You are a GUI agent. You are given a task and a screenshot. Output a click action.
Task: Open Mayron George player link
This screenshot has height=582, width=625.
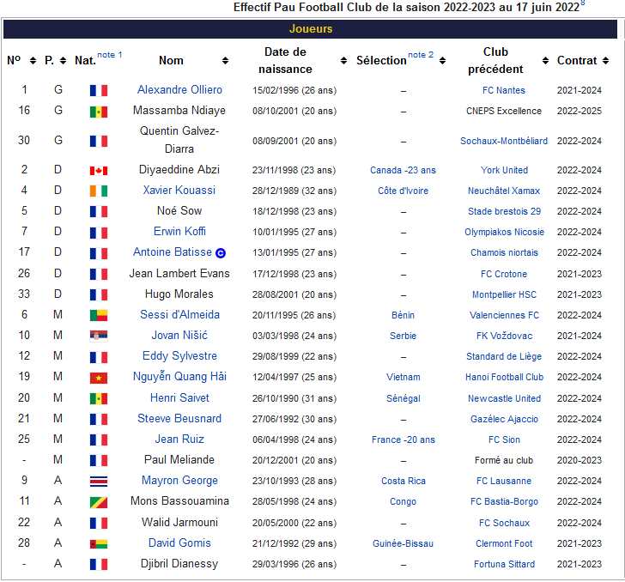(179, 481)
